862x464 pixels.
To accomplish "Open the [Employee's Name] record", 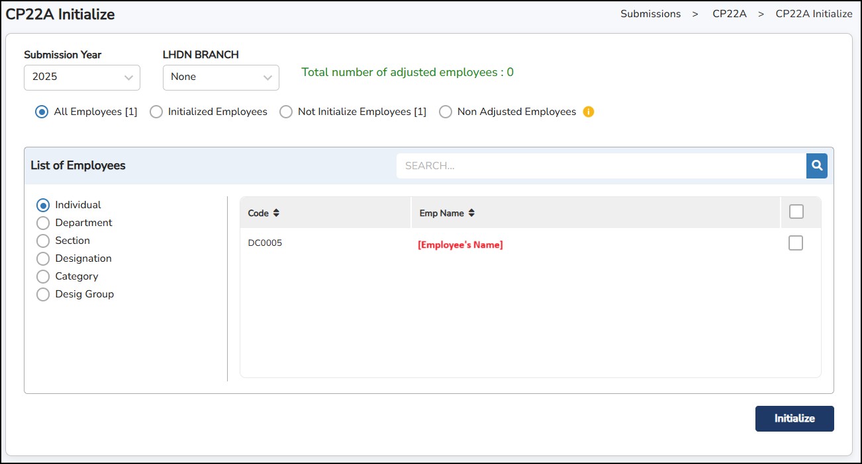I will point(460,245).
